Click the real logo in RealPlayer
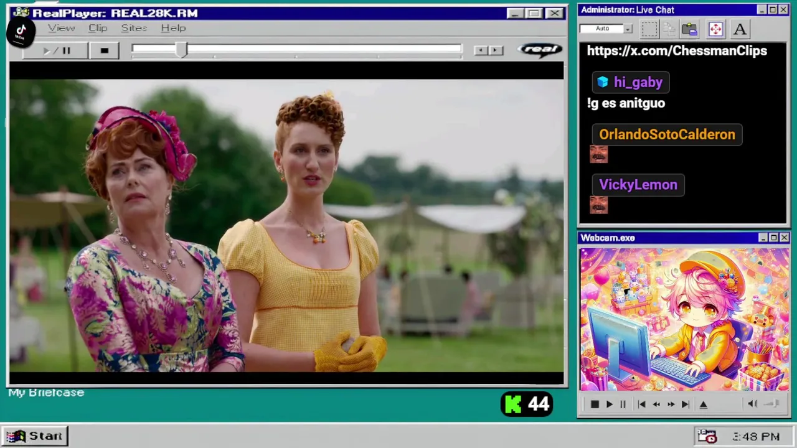The width and height of the screenshot is (797, 448). pos(539,50)
